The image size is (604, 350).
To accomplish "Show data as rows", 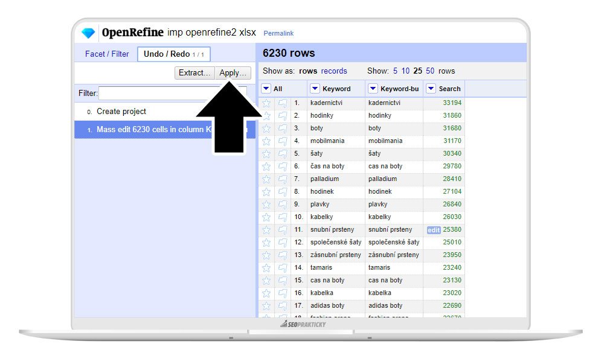I will (x=308, y=71).
